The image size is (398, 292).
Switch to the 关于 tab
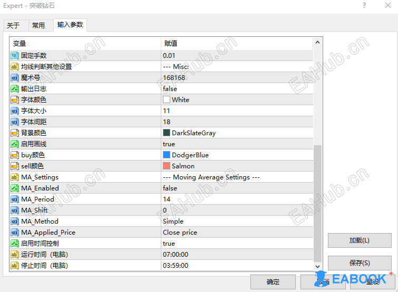point(16,25)
